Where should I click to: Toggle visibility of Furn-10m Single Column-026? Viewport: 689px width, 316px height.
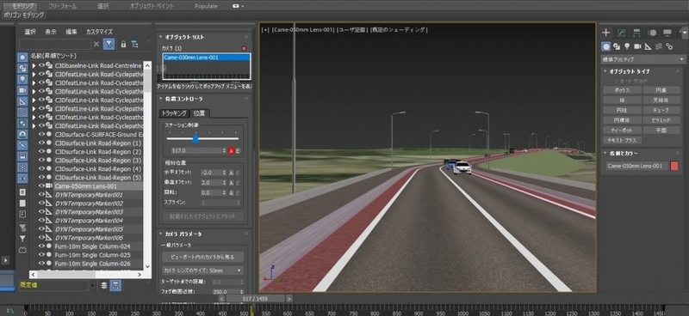tap(41, 264)
